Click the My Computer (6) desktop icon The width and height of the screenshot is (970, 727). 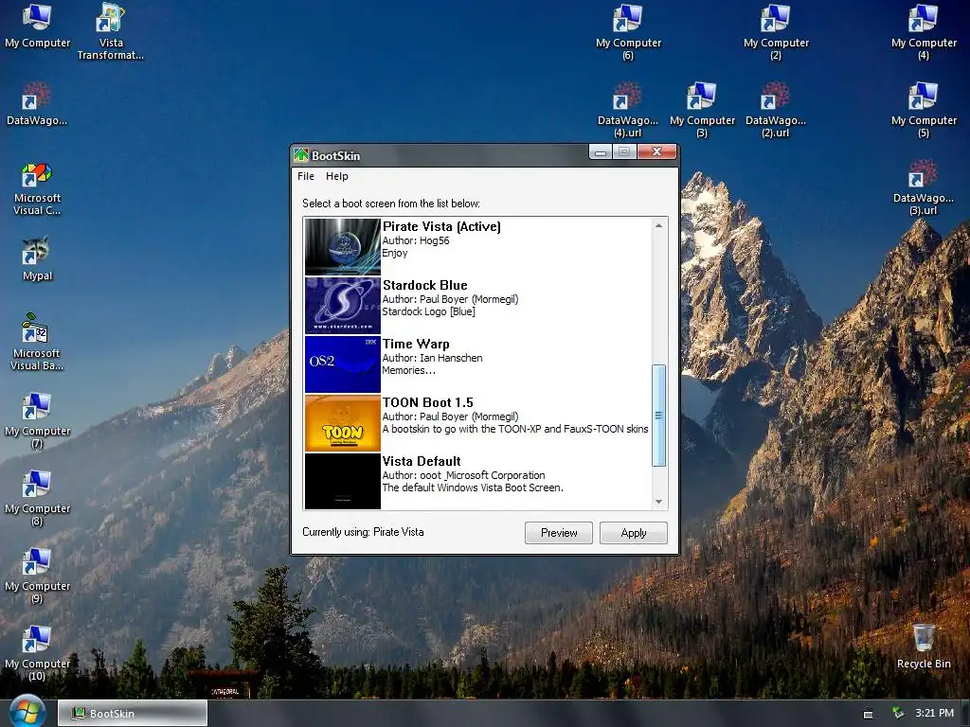pos(628,32)
